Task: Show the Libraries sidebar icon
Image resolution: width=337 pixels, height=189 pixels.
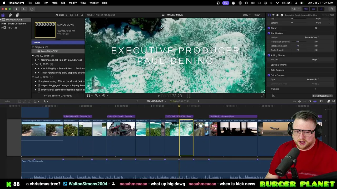Action: [3, 15]
